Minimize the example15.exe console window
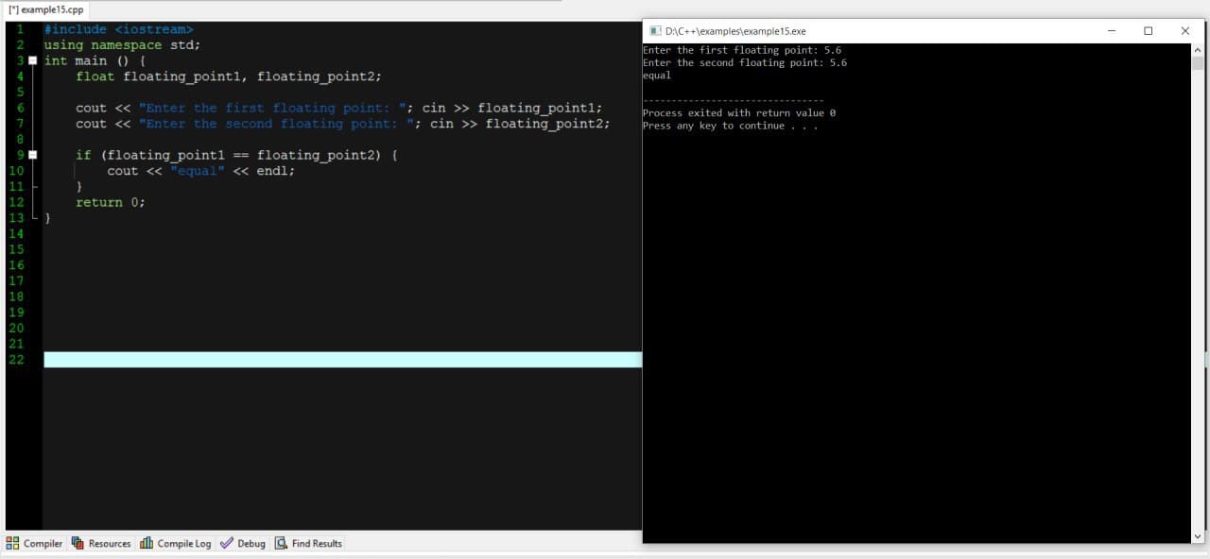The height and width of the screenshot is (559, 1210). [1111, 31]
